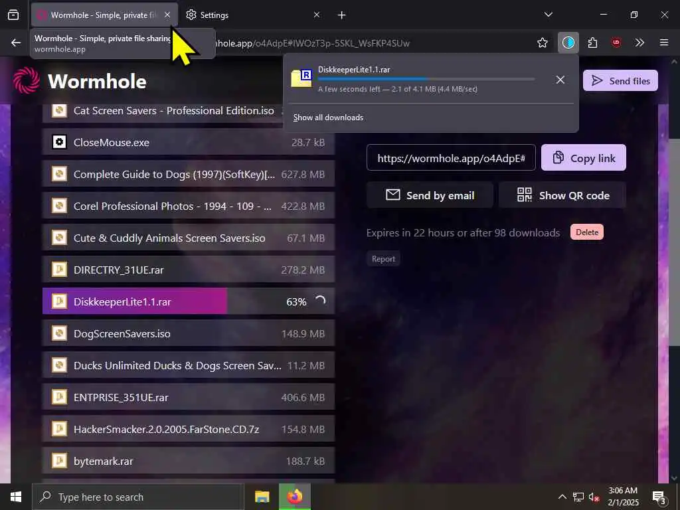Download DogScreenSavers.iso
This screenshot has height=510, width=680.
tap(189, 333)
